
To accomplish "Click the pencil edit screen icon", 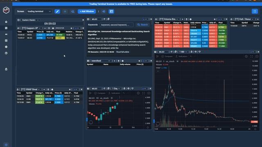I will [57, 11].
